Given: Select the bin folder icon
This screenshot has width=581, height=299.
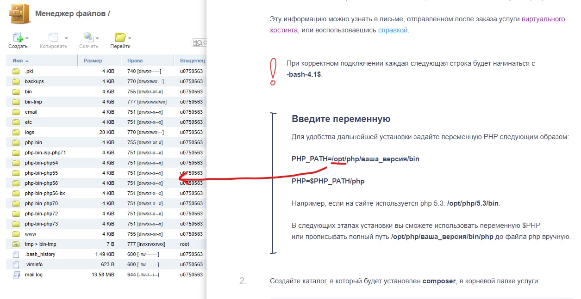Looking at the screenshot, I should pos(16,92).
